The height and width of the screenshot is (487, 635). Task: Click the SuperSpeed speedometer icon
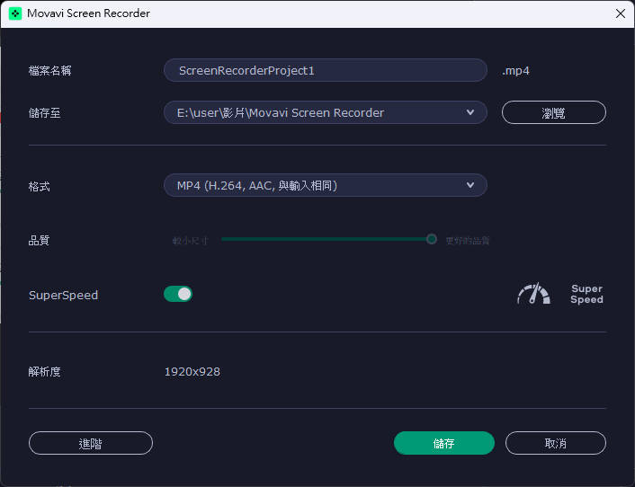coord(533,294)
